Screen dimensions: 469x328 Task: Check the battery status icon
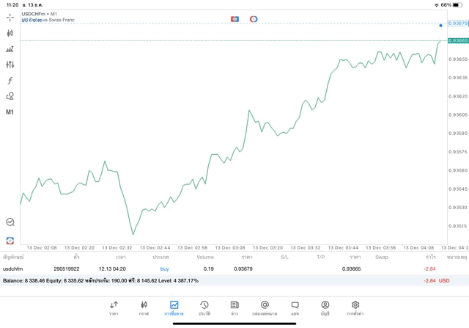pos(457,5)
